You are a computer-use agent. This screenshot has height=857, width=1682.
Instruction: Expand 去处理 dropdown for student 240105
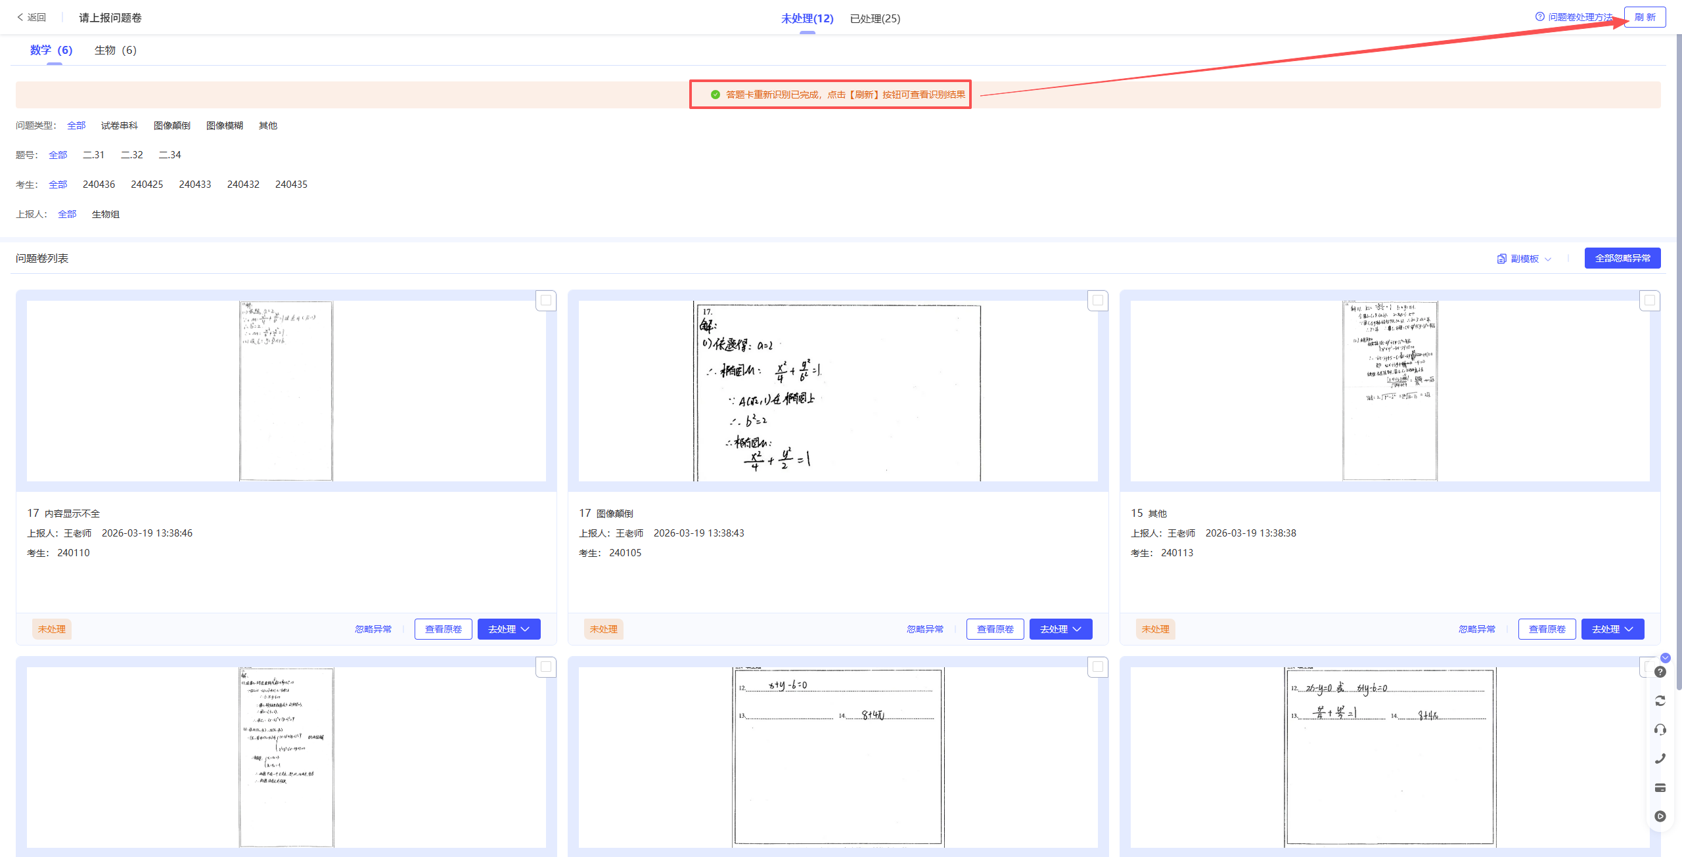1060,629
